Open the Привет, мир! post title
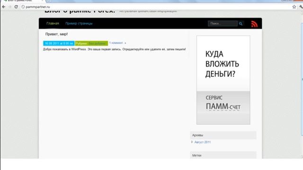Image resolution: width=303 pixels, height=170 pixels. (56, 34)
